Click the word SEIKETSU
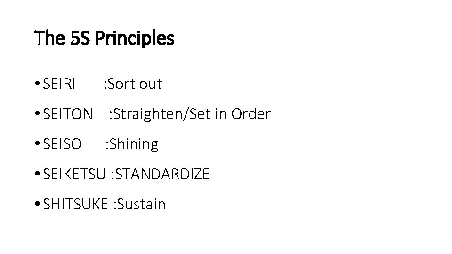452x254 pixels. 73,175
